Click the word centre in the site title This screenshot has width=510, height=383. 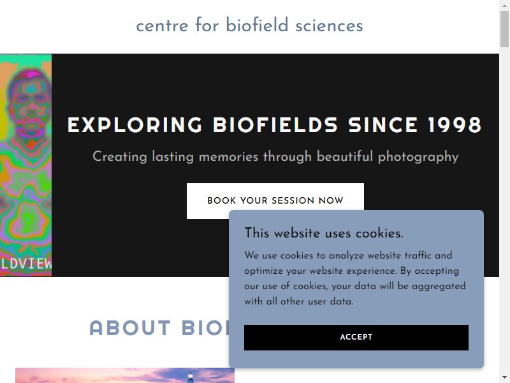(163, 26)
